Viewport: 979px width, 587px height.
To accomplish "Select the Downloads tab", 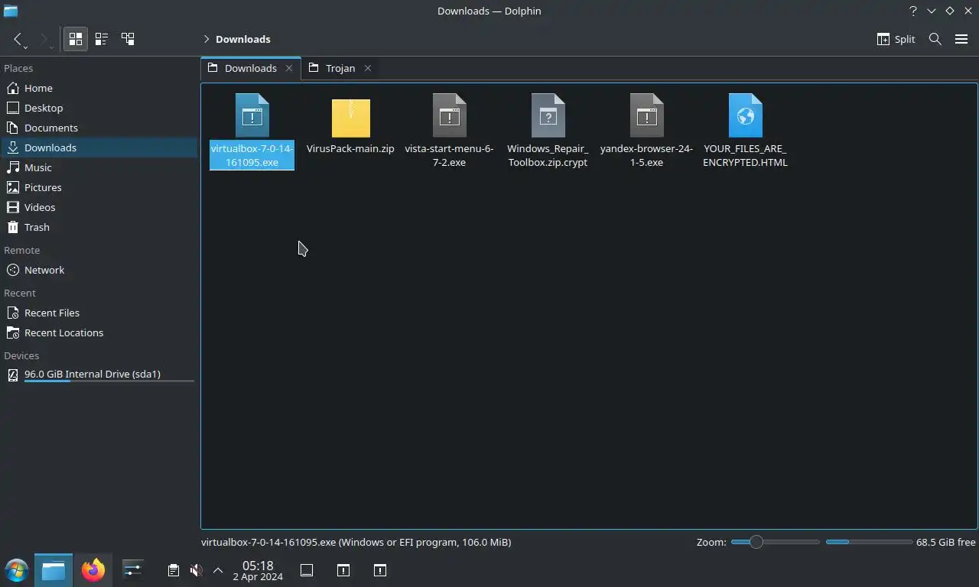I will (x=251, y=68).
